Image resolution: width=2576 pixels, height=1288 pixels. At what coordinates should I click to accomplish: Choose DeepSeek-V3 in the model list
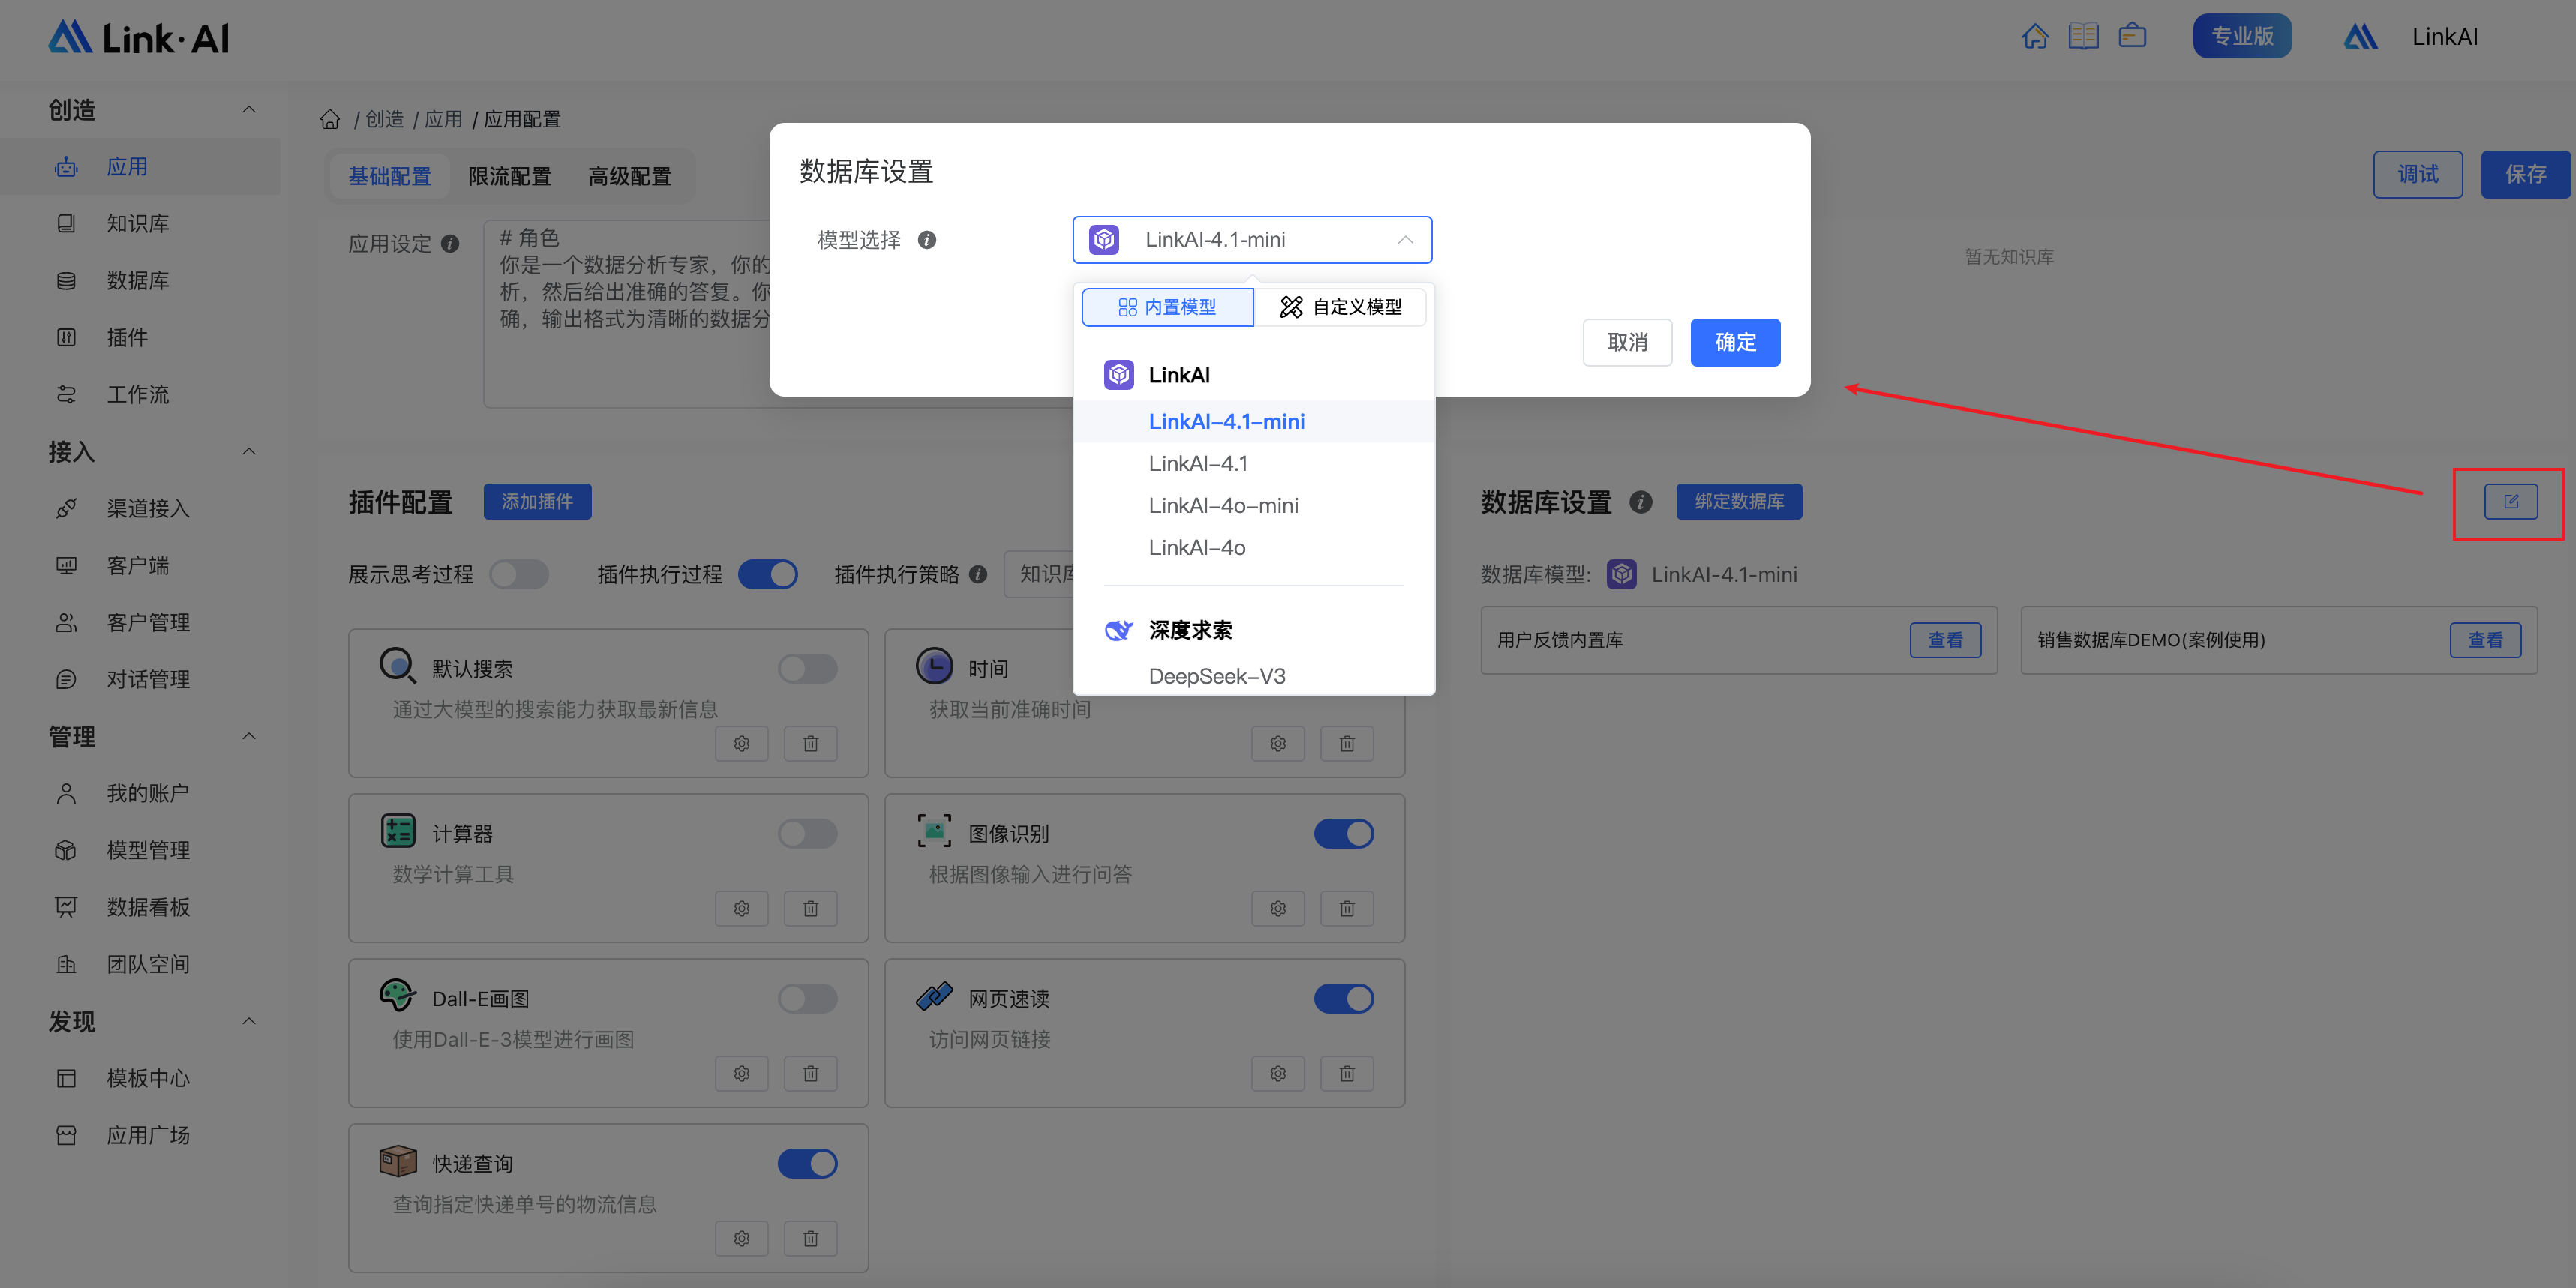[x=1253, y=676]
